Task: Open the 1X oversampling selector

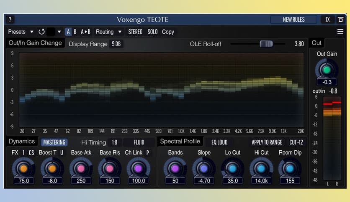Action: coord(327,20)
